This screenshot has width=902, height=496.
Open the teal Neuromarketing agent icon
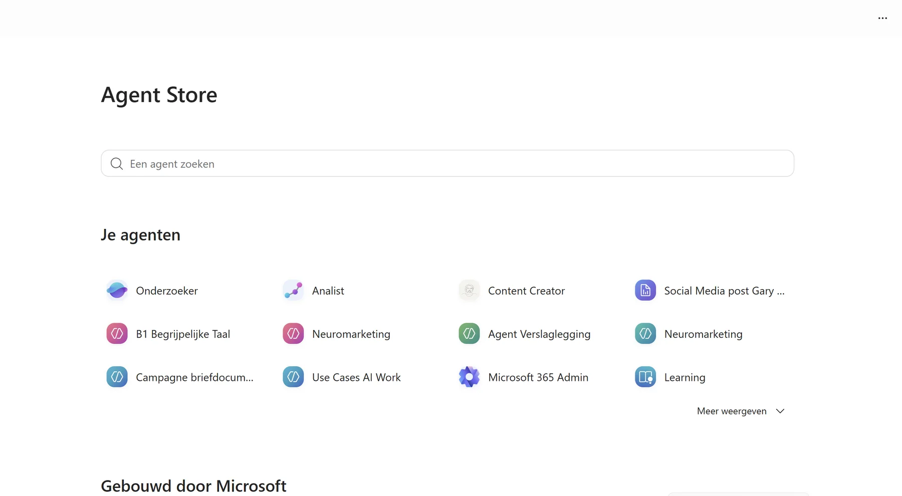click(645, 334)
